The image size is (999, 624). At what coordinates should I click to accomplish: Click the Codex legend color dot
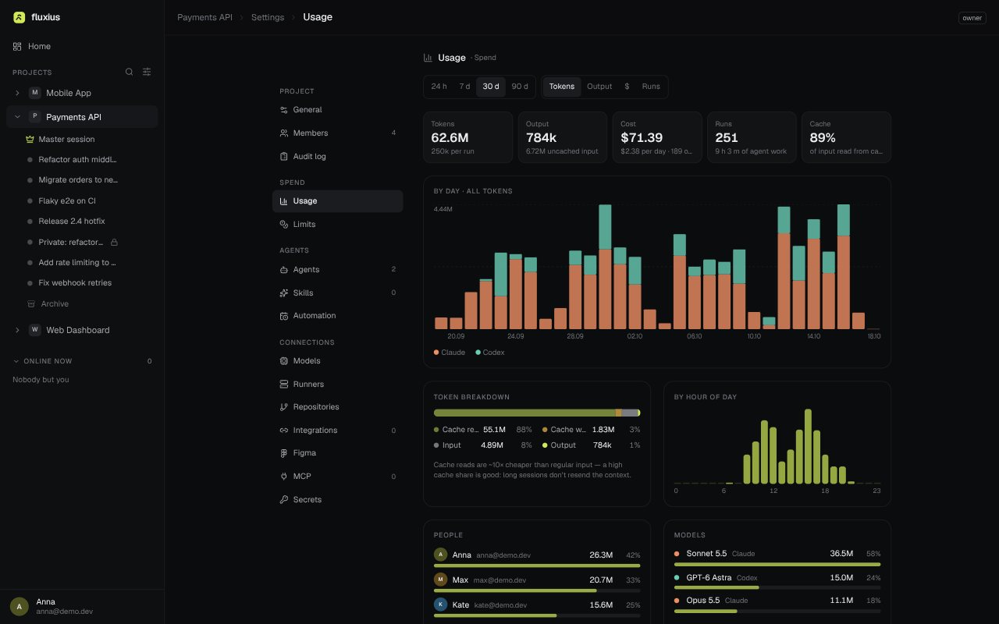pos(478,353)
